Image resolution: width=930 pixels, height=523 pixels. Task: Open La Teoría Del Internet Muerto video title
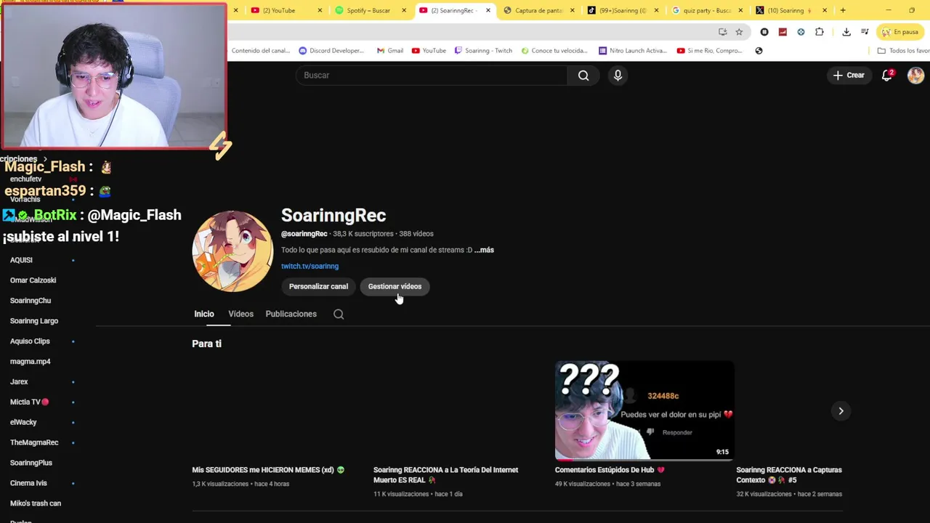coord(445,475)
